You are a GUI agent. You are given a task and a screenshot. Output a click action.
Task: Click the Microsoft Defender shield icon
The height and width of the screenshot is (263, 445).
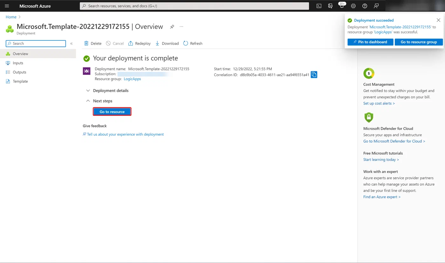369,117
